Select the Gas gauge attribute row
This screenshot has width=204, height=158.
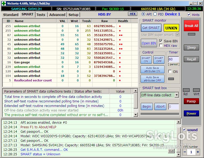tap(70, 62)
